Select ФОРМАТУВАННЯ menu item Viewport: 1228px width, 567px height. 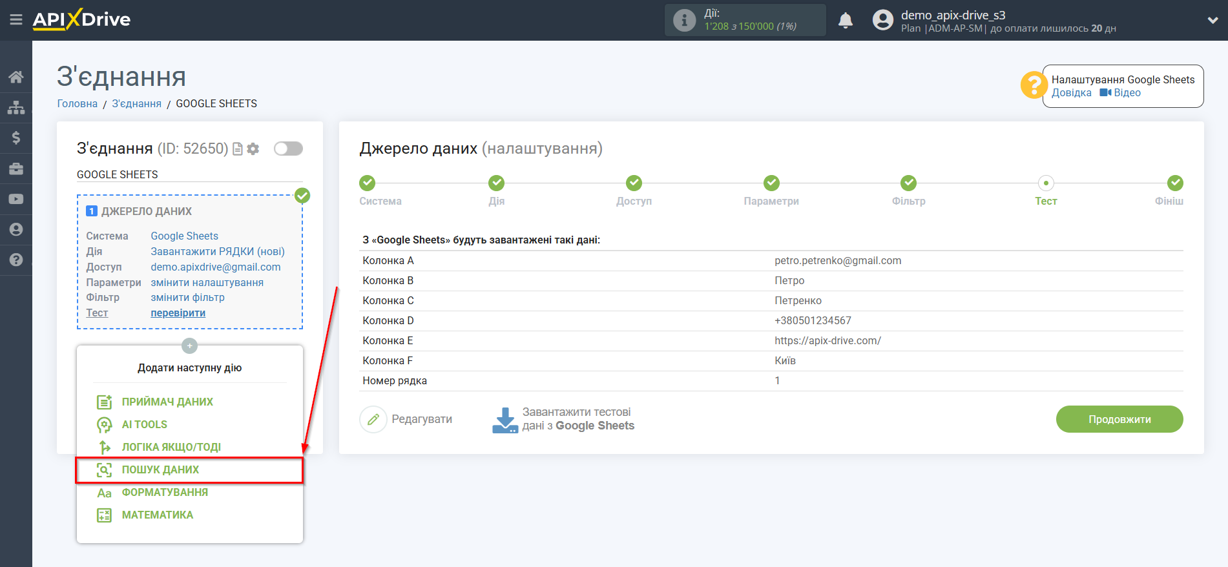tap(165, 492)
